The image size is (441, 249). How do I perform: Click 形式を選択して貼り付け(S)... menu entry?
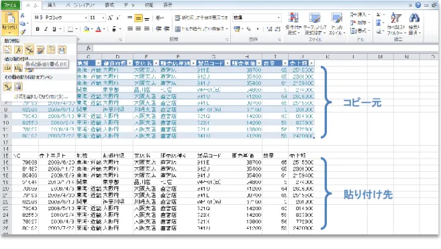tap(41, 97)
